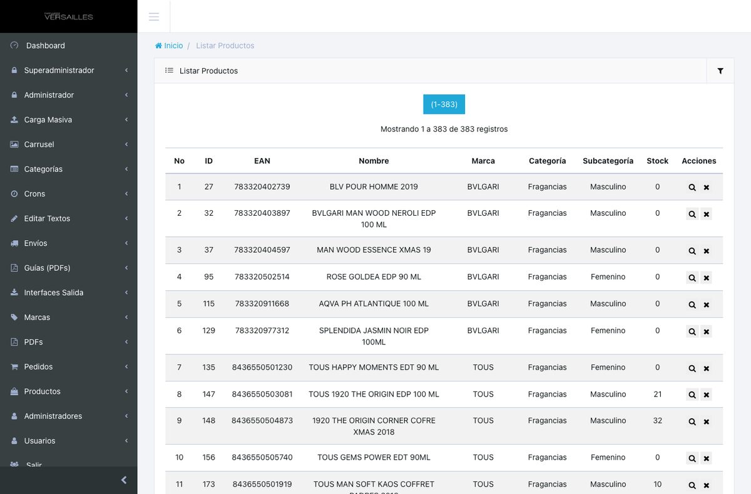View 1920 THE ORIGIN CORNER COFRE details
The height and width of the screenshot is (494, 751).
[692, 421]
